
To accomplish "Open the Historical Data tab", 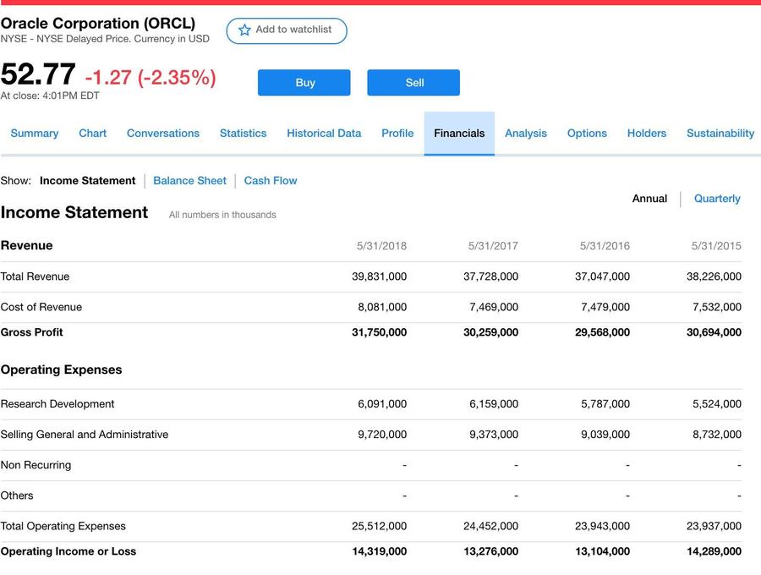I will pos(324,134).
